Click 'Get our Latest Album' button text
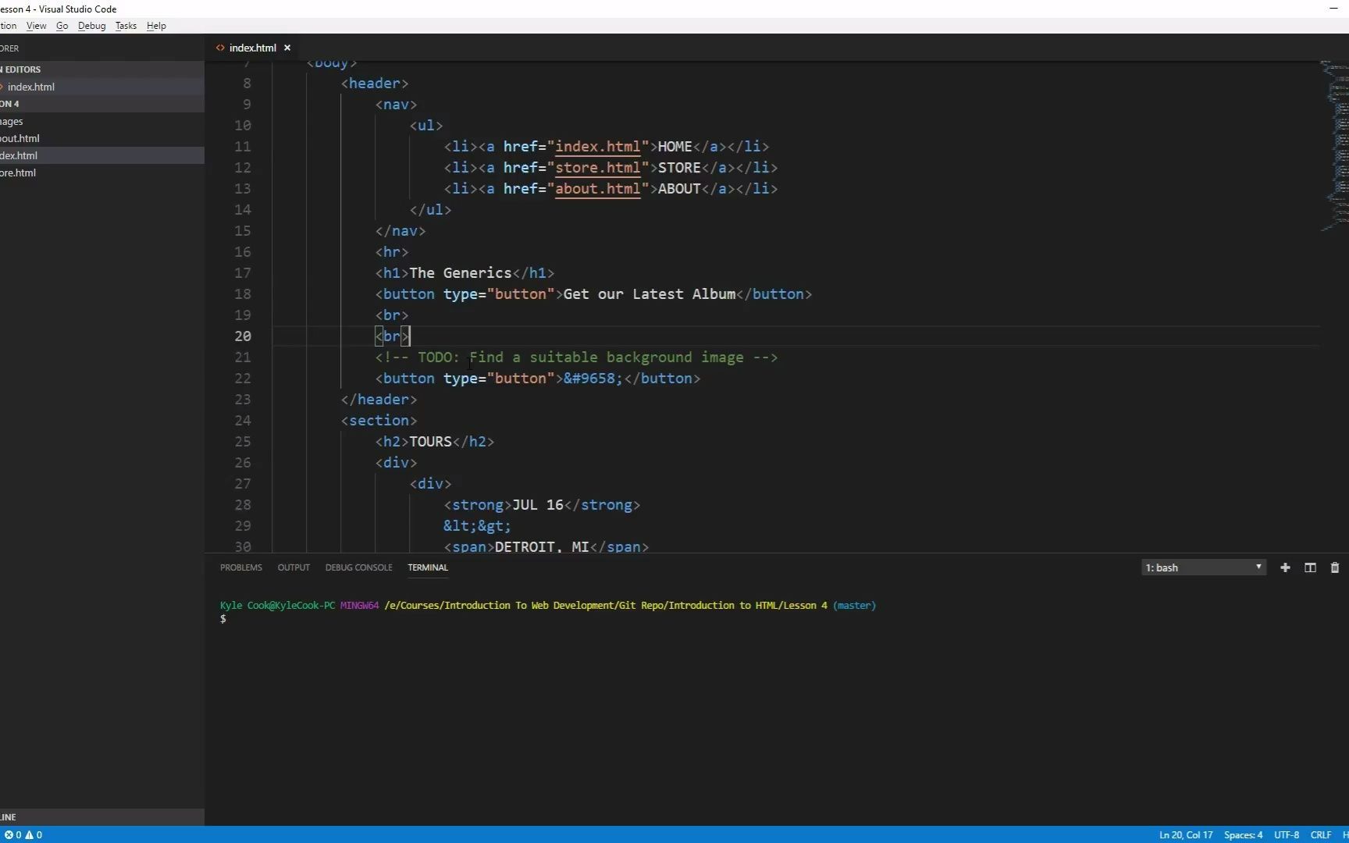Screen dimensions: 1349x843 650,294
